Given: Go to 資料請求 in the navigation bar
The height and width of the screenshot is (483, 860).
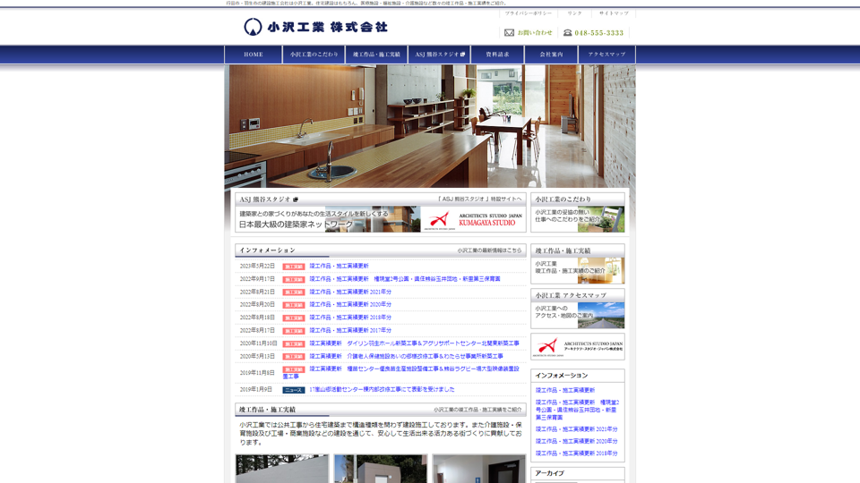Looking at the screenshot, I should coord(497,55).
